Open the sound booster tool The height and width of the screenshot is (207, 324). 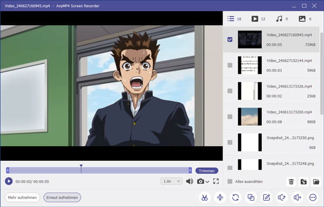click(x=298, y=197)
